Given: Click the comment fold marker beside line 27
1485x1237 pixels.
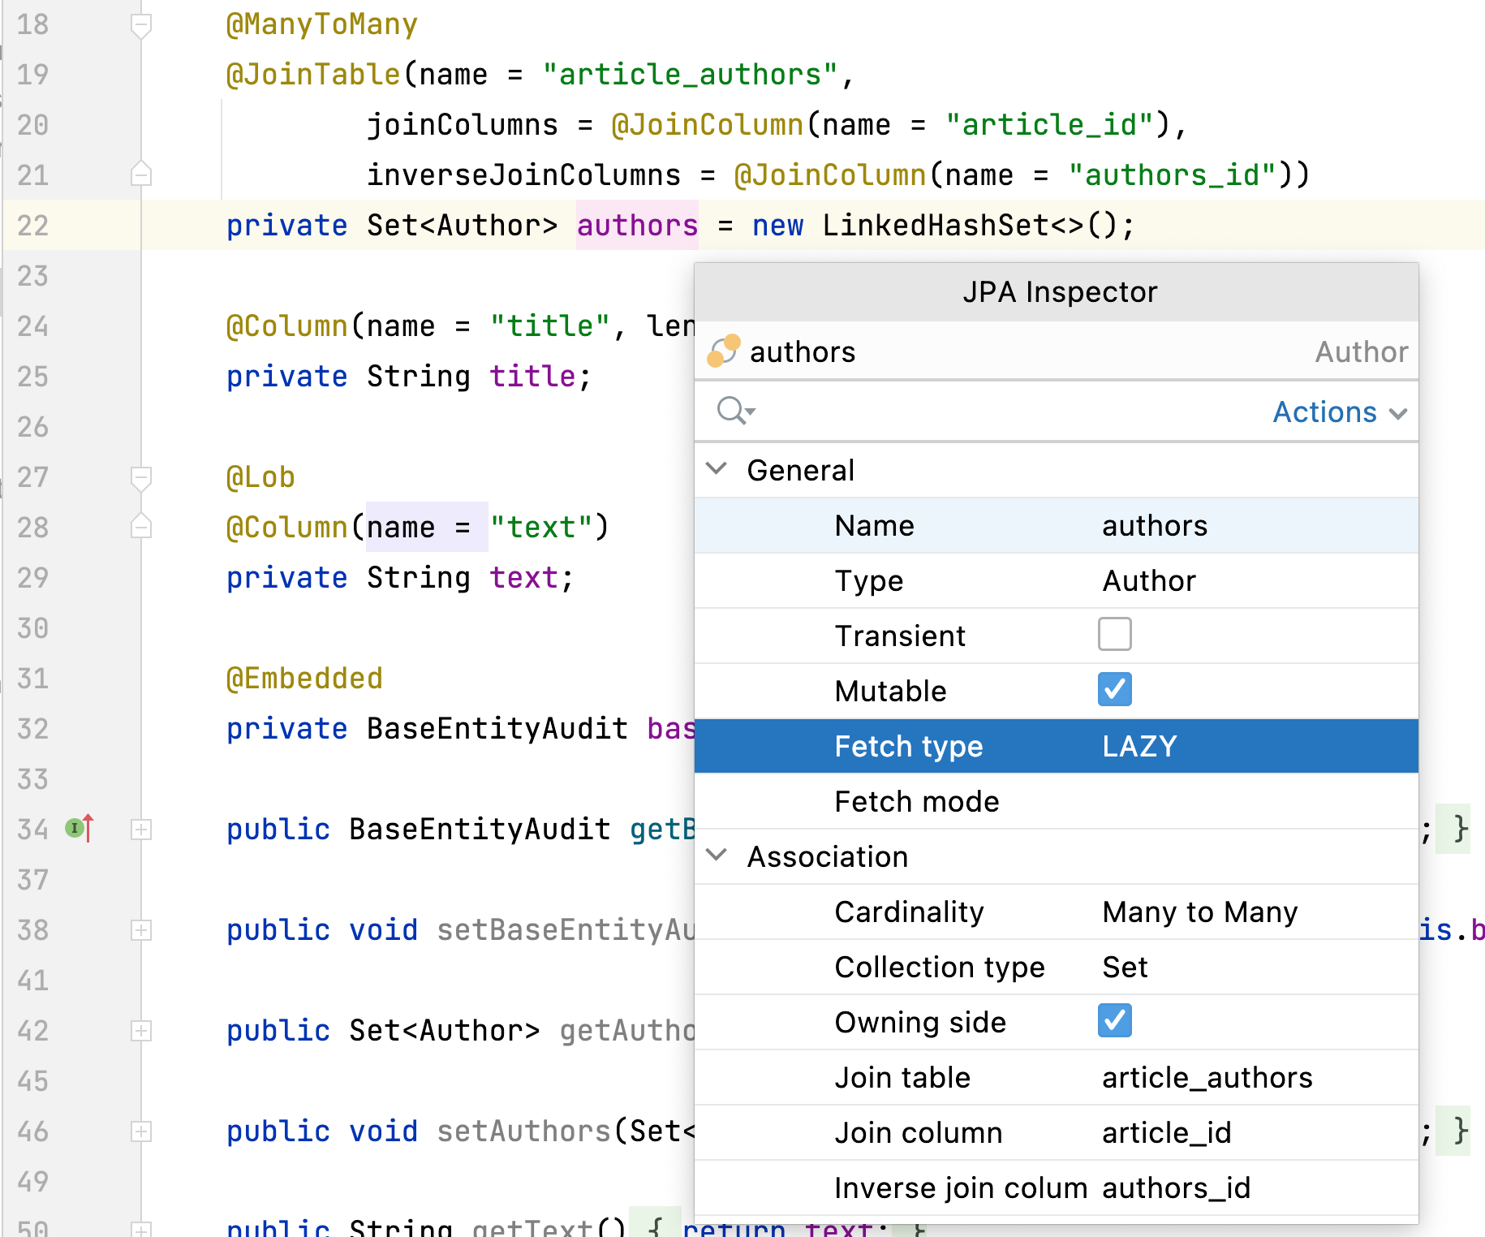Looking at the screenshot, I should pyautogui.click(x=140, y=478).
